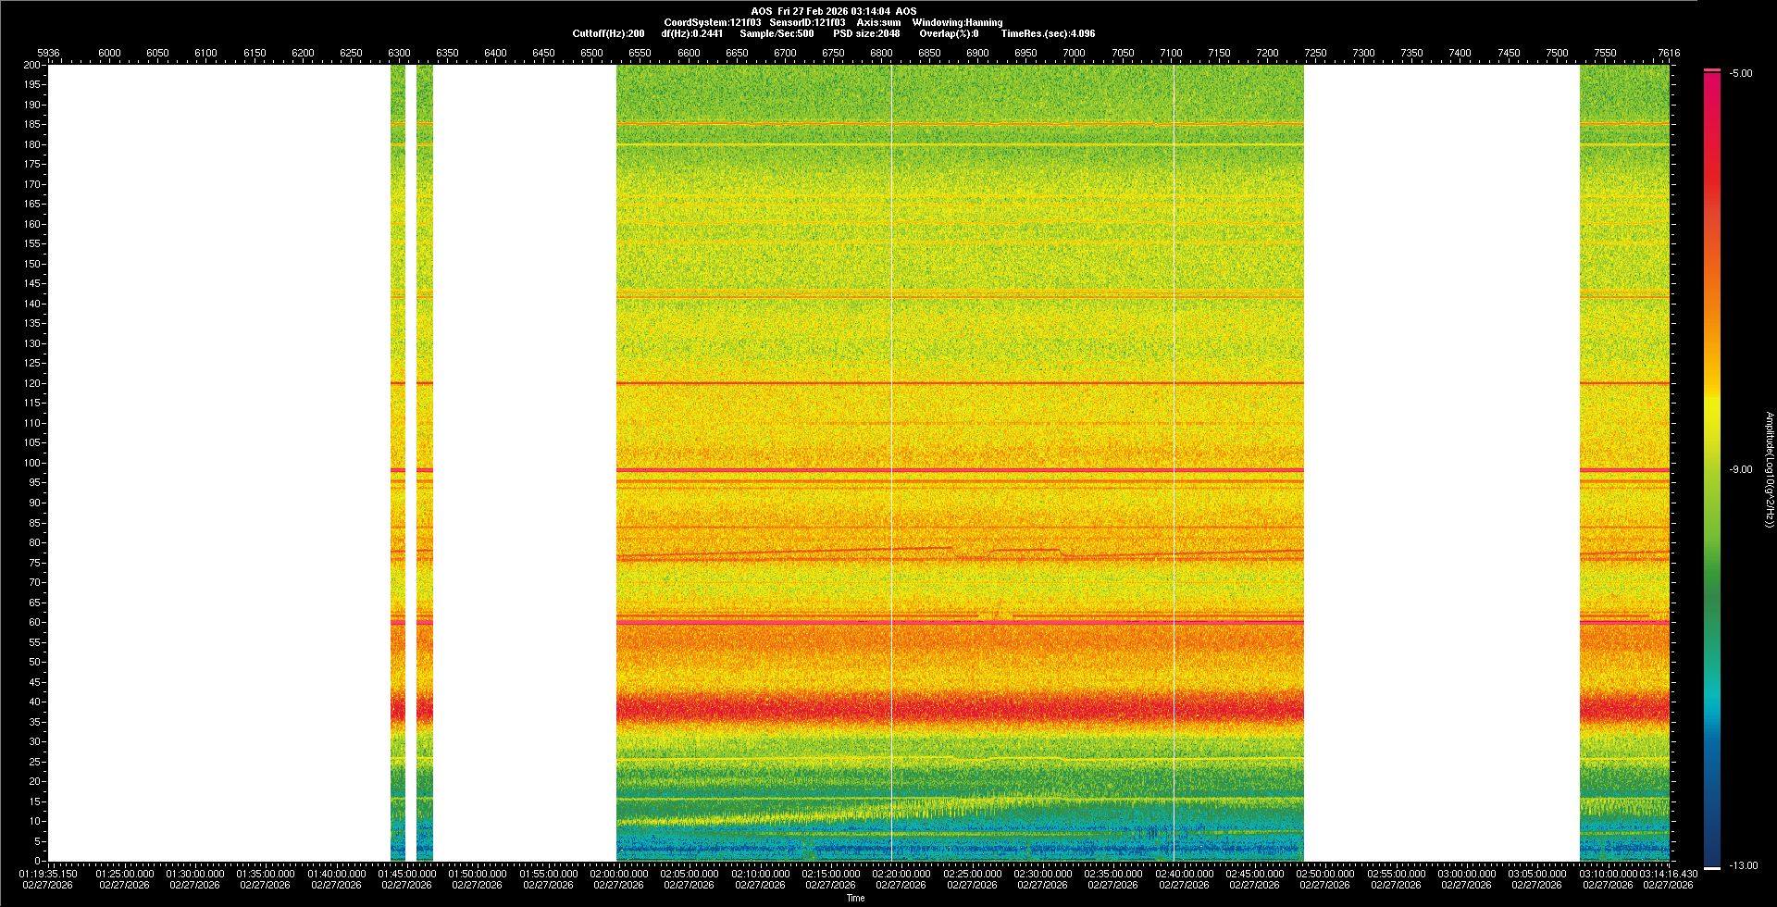Click the 02:00:00.000 time axis label

click(x=619, y=874)
